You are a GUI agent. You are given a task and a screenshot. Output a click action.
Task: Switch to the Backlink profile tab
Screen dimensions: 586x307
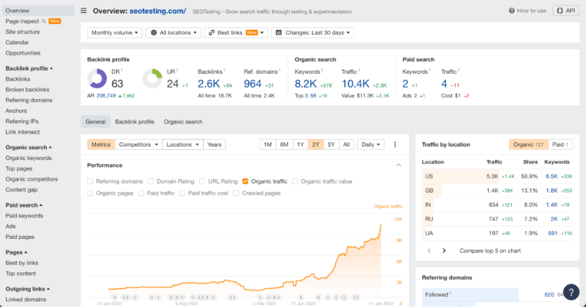pyautogui.click(x=135, y=122)
